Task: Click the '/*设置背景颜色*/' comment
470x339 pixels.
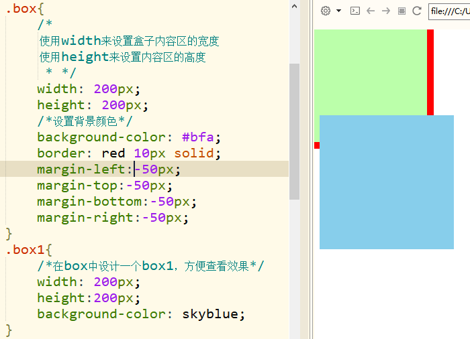Action: [85, 121]
